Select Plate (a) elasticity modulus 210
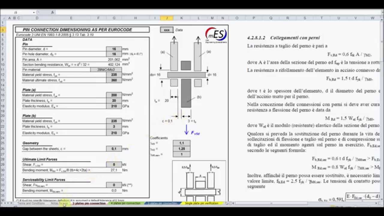 114,106
